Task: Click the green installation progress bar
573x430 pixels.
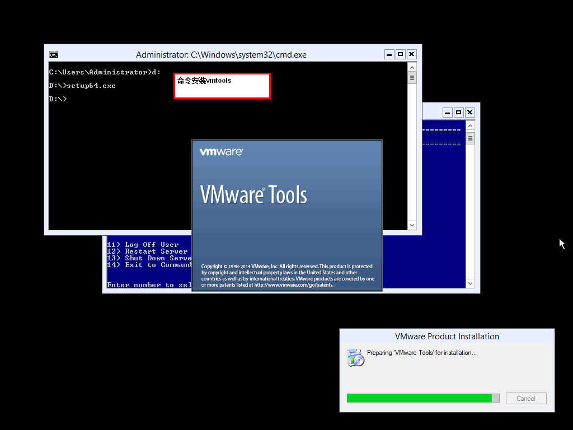Action: coord(423,398)
